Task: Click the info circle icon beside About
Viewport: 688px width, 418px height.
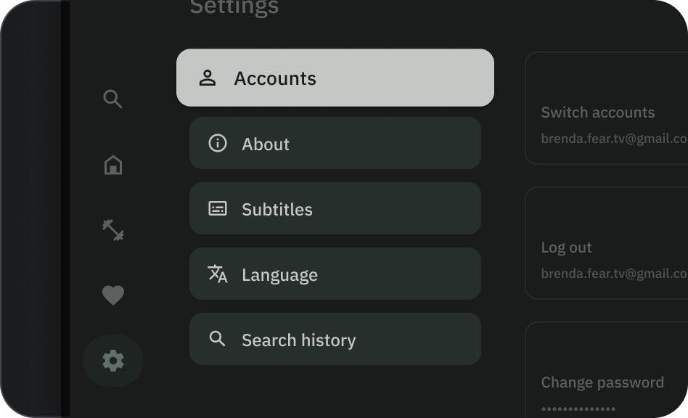Action: pyautogui.click(x=218, y=143)
